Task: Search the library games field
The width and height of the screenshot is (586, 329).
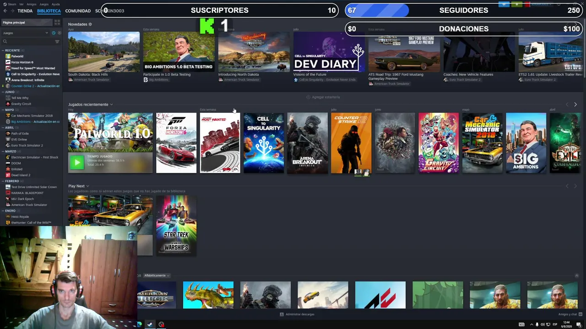Action: point(27,42)
